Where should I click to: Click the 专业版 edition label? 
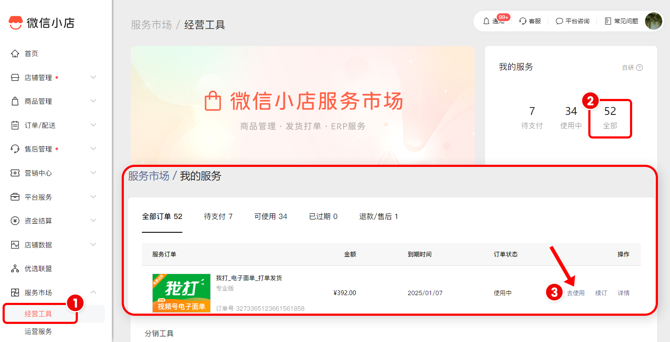pos(225,288)
